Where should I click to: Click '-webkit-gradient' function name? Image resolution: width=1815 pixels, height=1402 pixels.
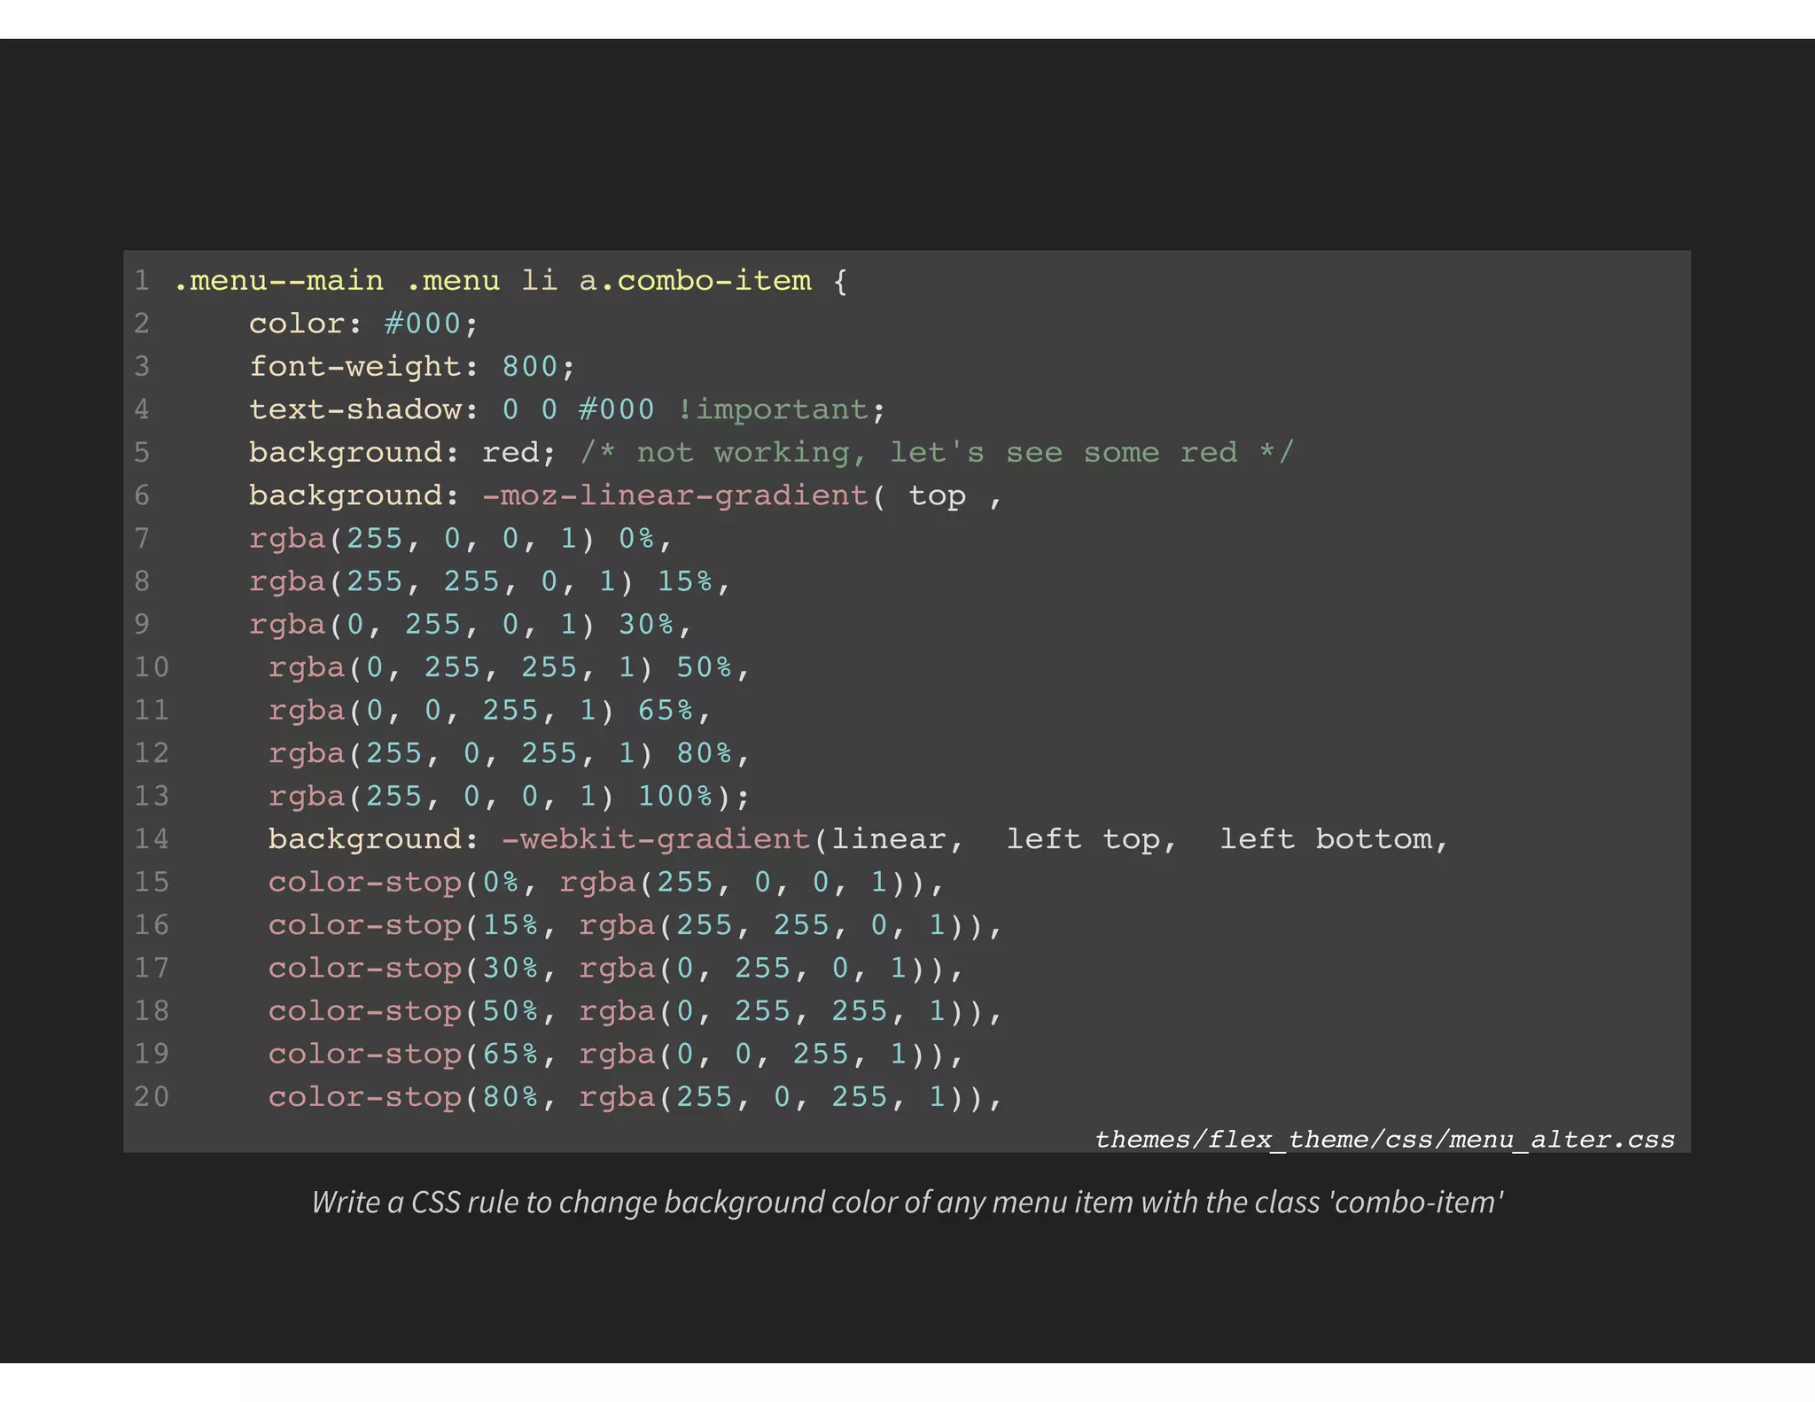(x=656, y=839)
